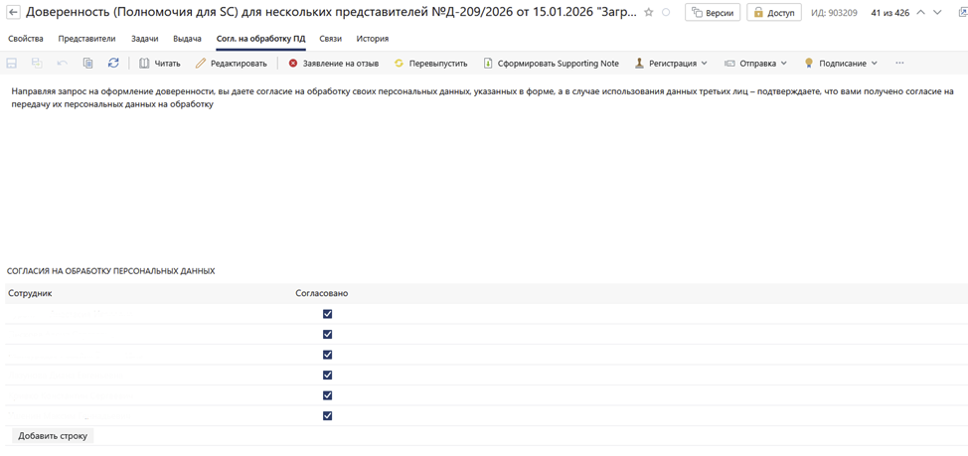968x456 pixels.
Task: Click the refresh icon in the toolbar
Action: (x=113, y=64)
